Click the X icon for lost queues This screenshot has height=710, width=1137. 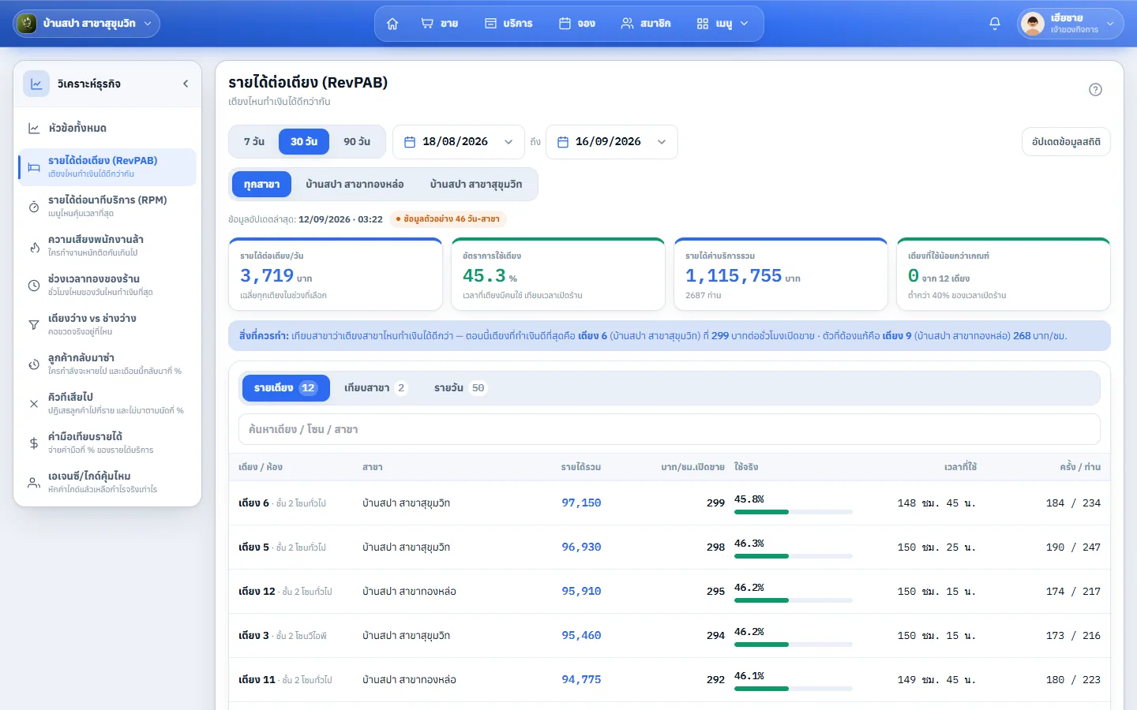coord(34,404)
